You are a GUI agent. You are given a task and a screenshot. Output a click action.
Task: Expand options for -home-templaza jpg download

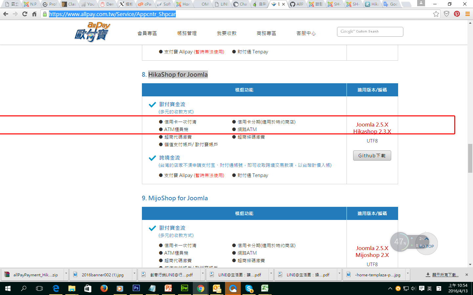point(408,275)
